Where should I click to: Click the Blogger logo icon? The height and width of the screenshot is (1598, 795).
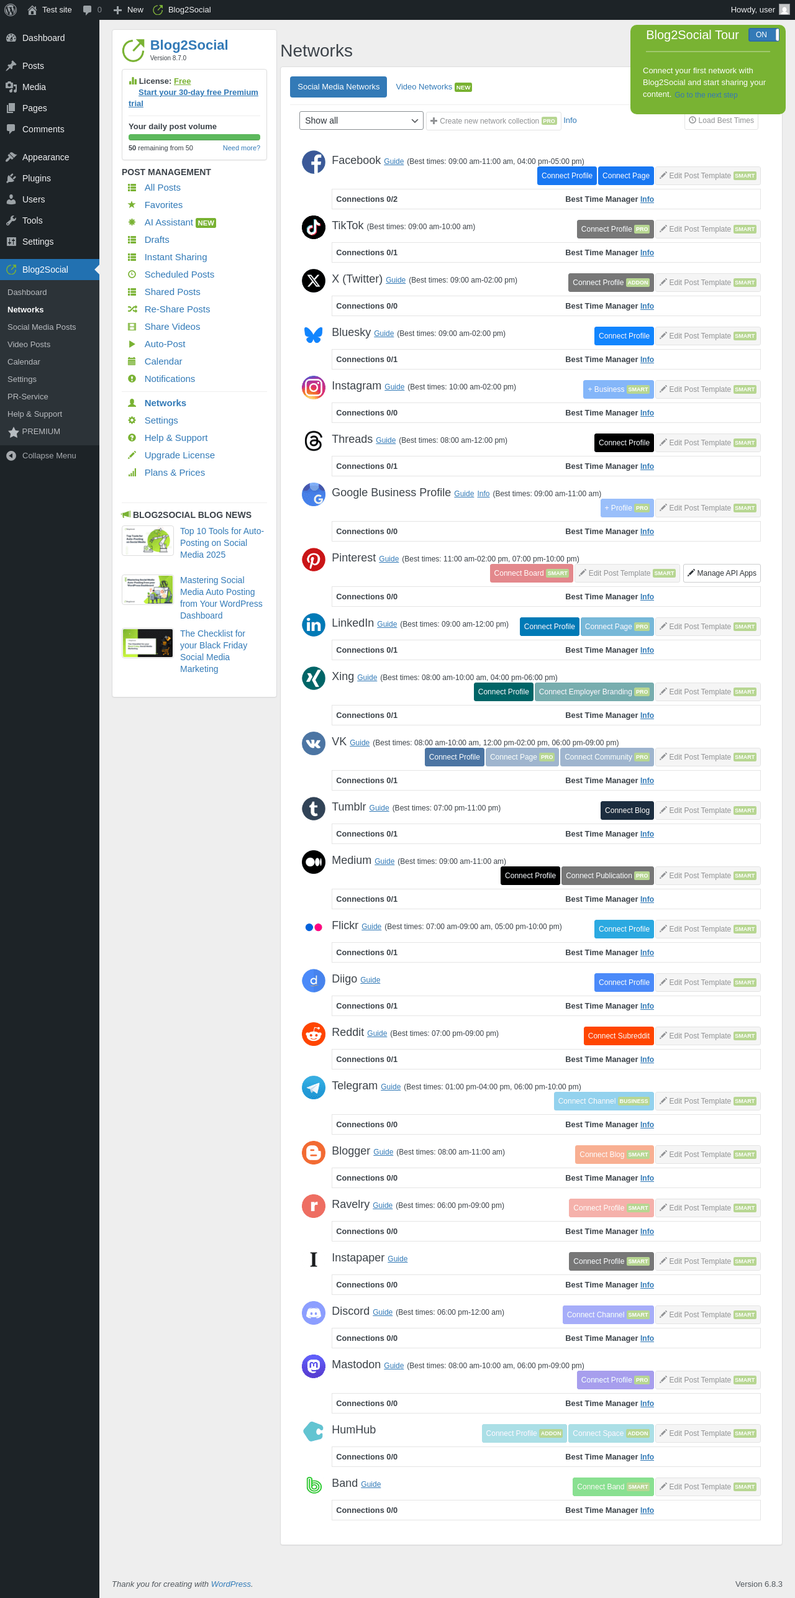click(x=314, y=1153)
